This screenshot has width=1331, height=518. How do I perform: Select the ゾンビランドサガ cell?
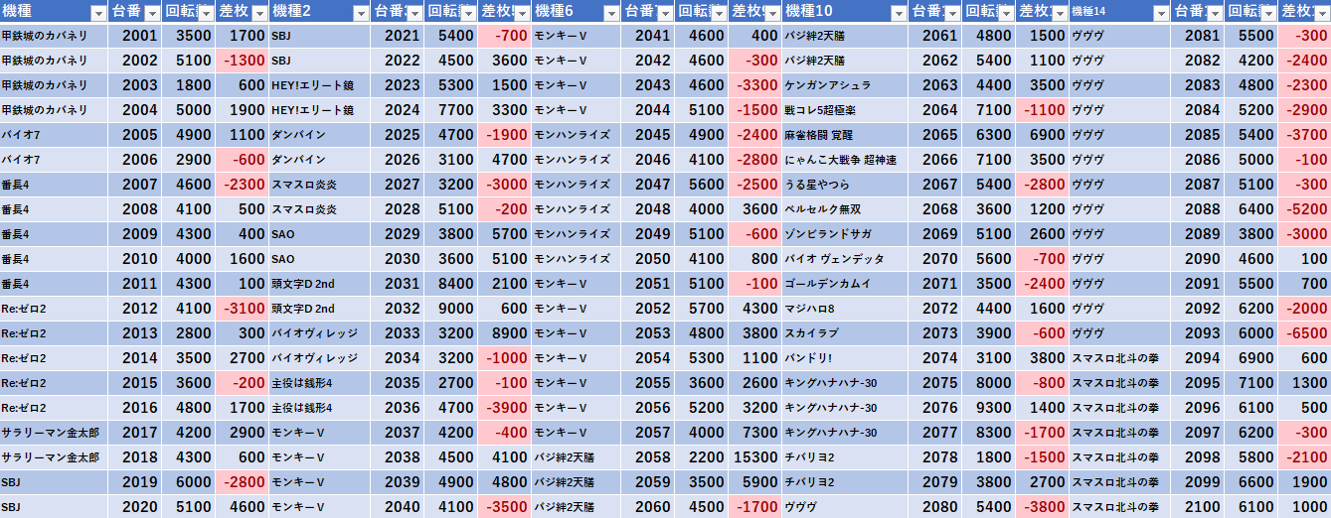coord(846,234)
